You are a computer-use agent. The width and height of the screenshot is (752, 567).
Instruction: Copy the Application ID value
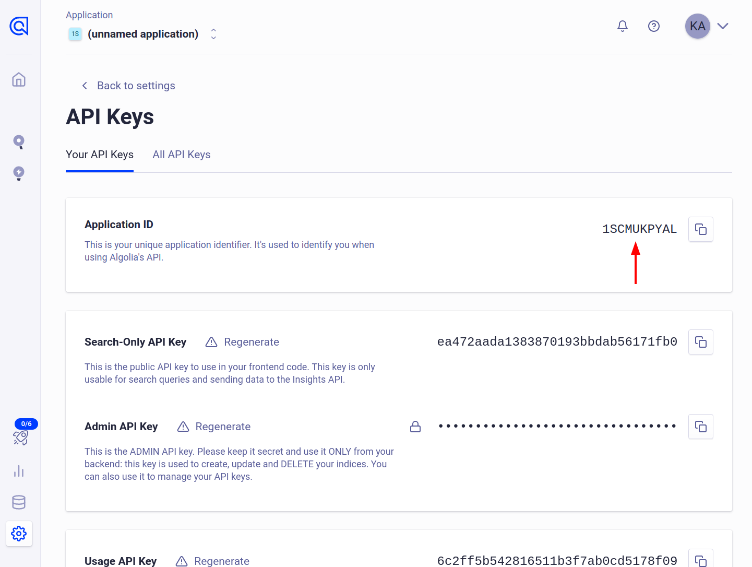[x=700, y=229]
